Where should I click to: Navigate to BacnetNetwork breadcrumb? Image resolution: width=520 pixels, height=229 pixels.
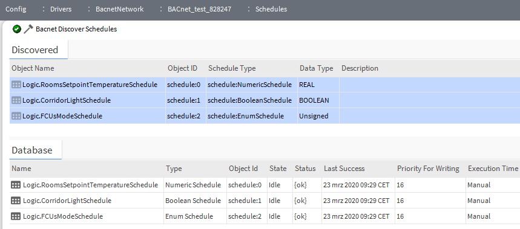coord(119,9)
